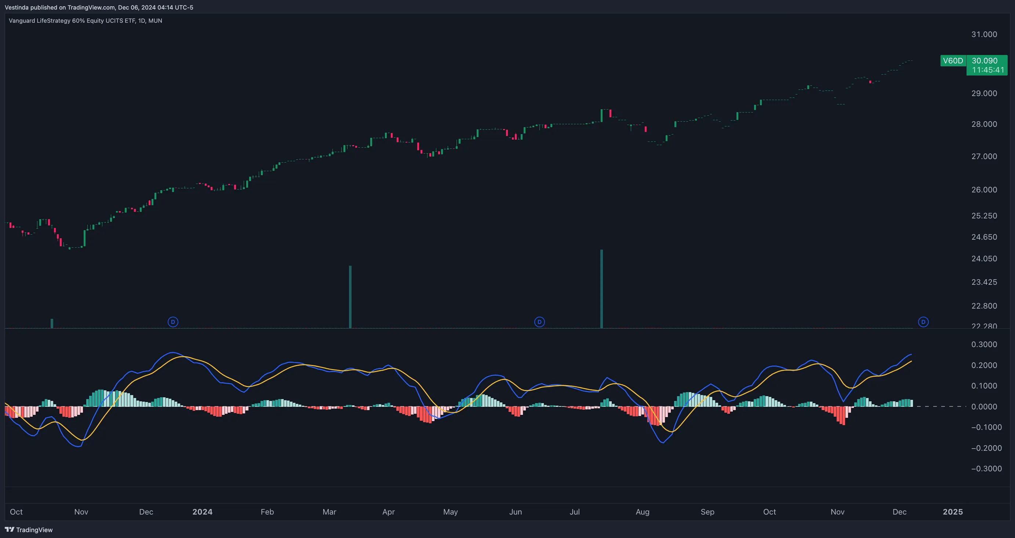
Task: Click the Apr label on time axis
Action: (389, 512)
